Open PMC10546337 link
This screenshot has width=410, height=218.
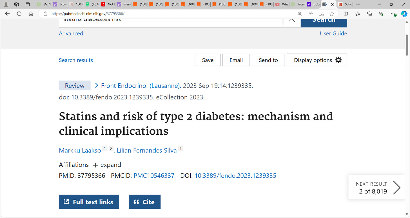click(x=154, y=176)
